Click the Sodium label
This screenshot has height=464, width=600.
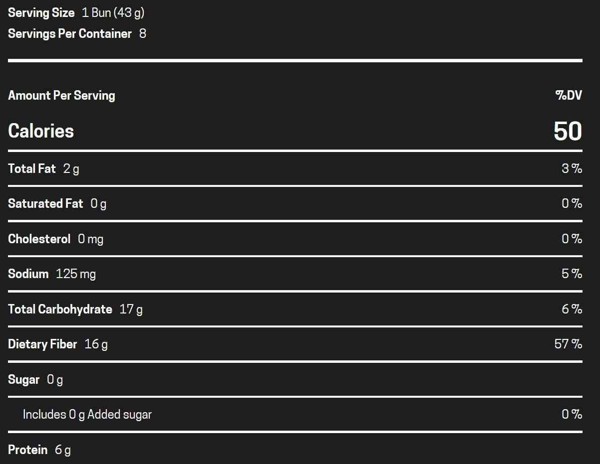pyautogui.click(x=28, y=274)
